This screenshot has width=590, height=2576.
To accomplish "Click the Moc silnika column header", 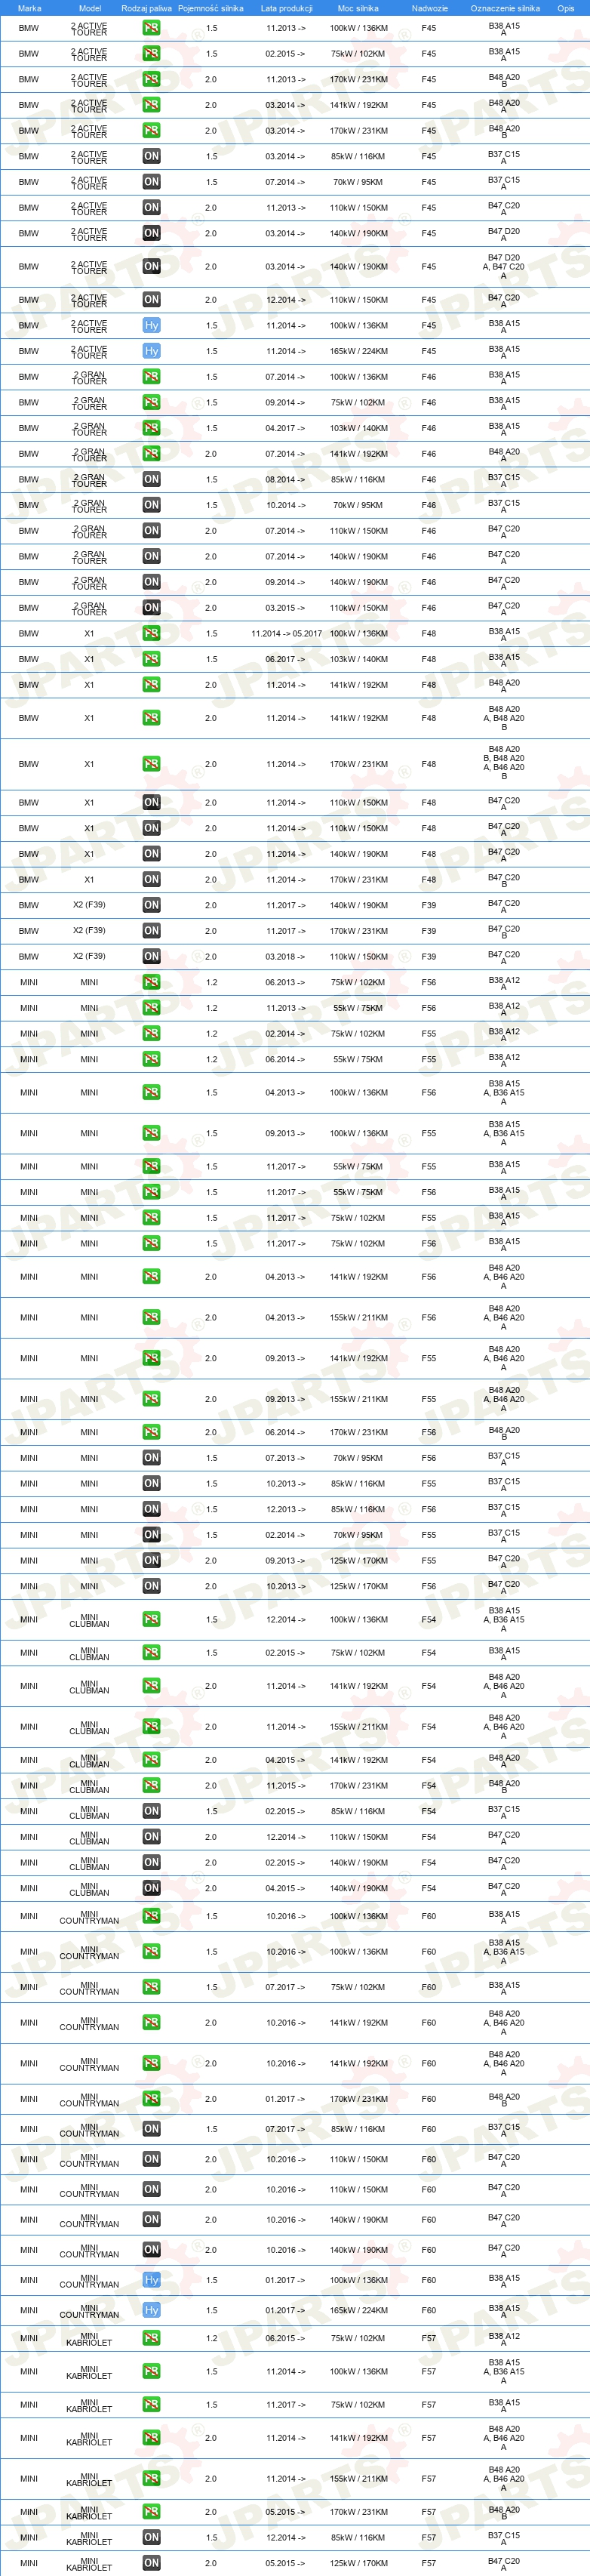I will [x=358, y=8].
